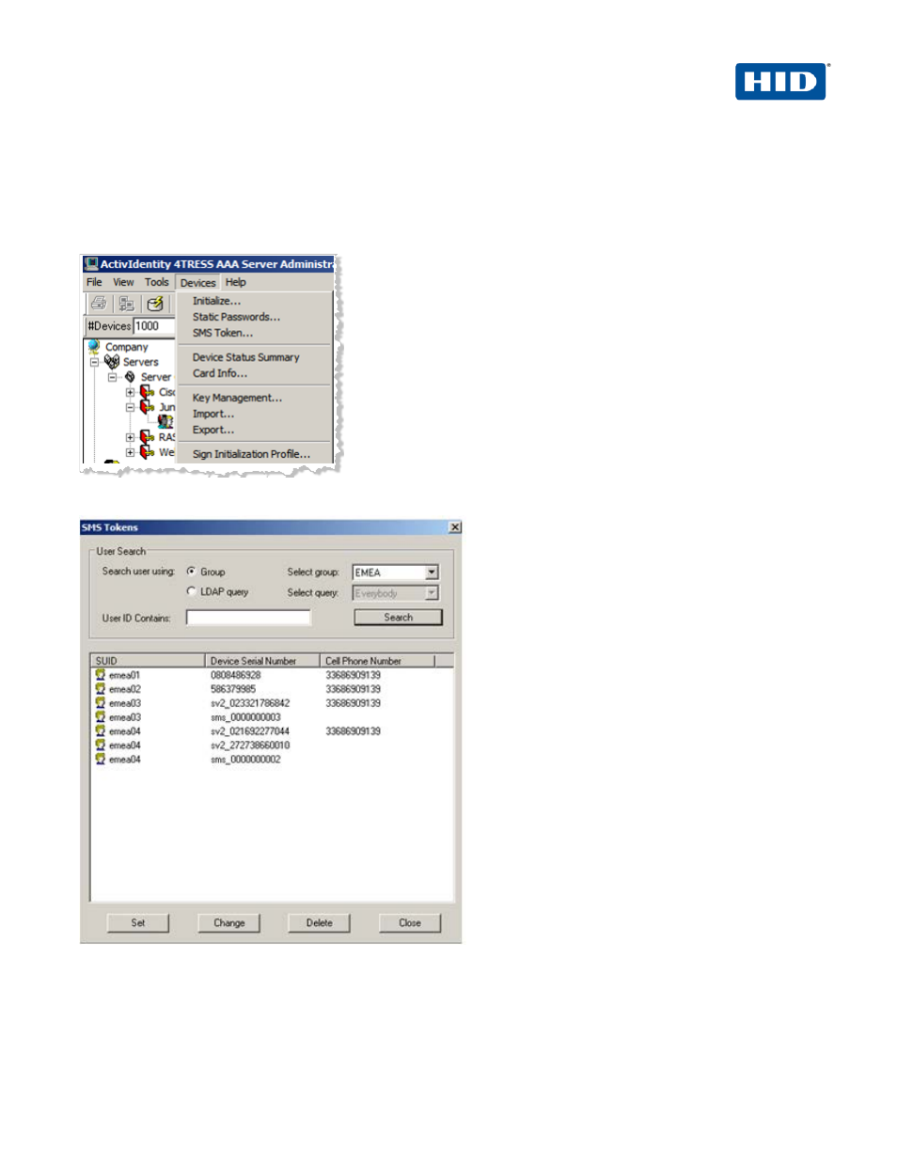Click the User ID Contains input field
The height and width of the screenshot is (1161, 897).
(248, 618)
